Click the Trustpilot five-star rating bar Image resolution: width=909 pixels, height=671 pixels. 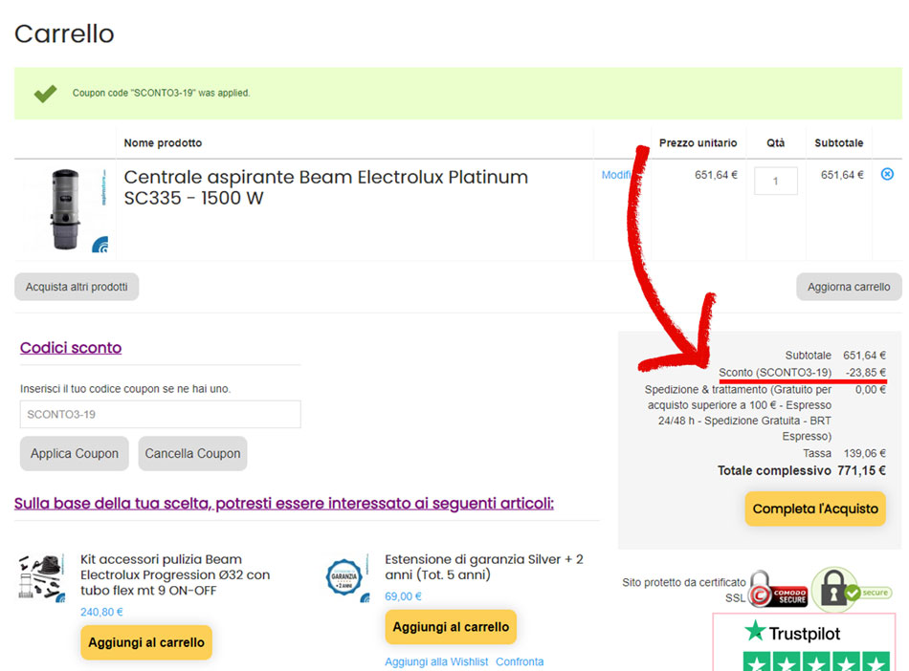816,660
